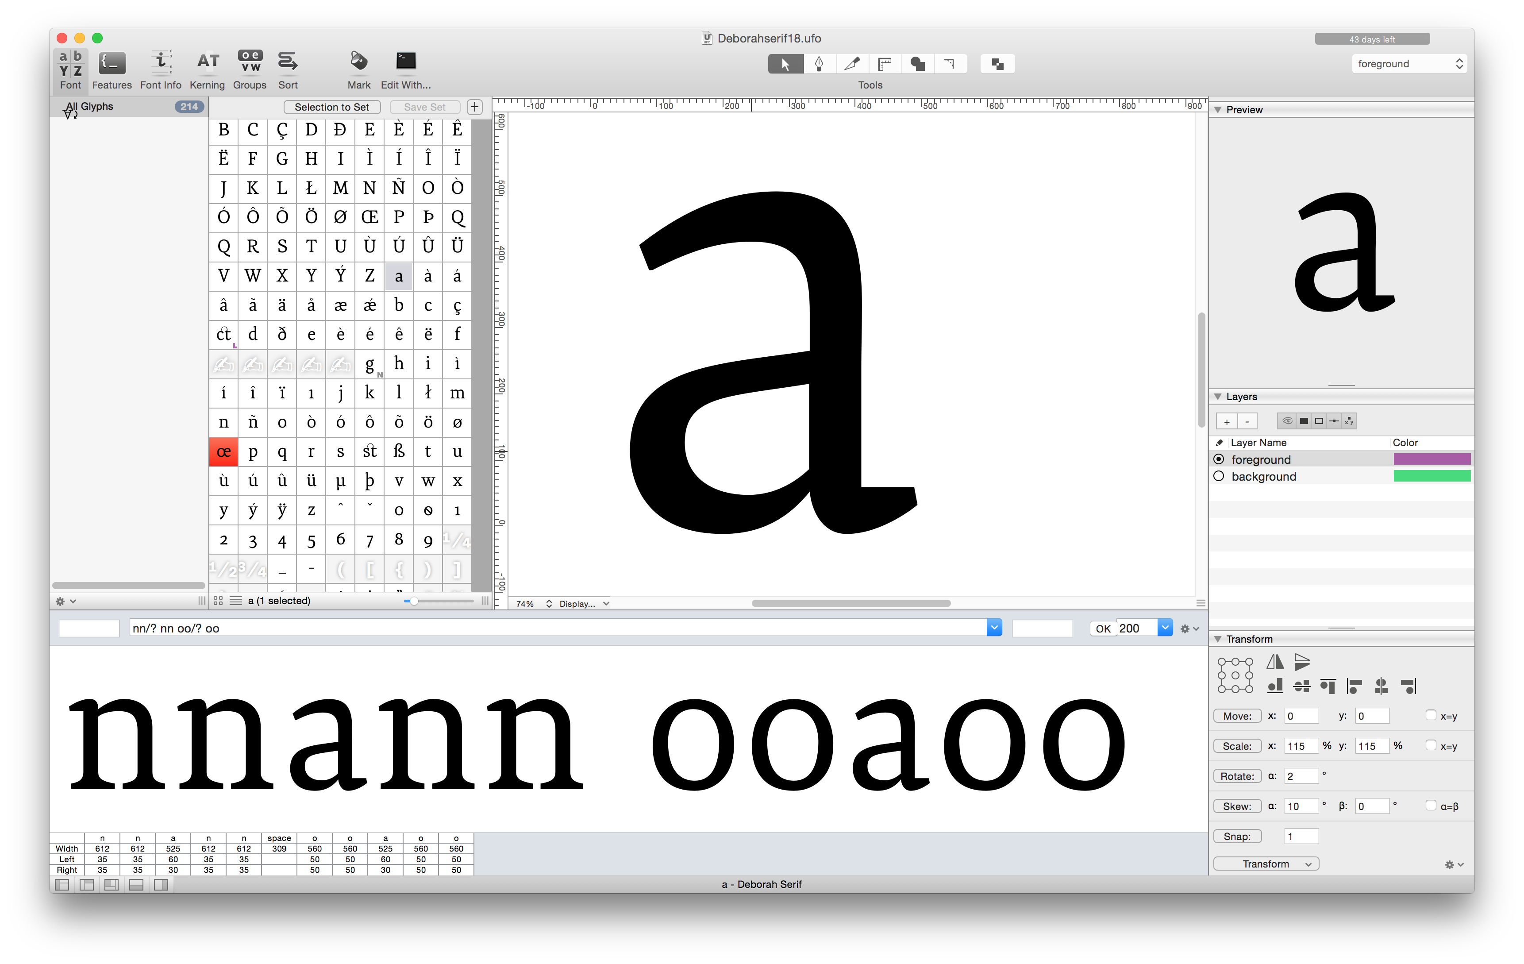
Task: Click the Skew button
Action: [x=1237, y=806]
